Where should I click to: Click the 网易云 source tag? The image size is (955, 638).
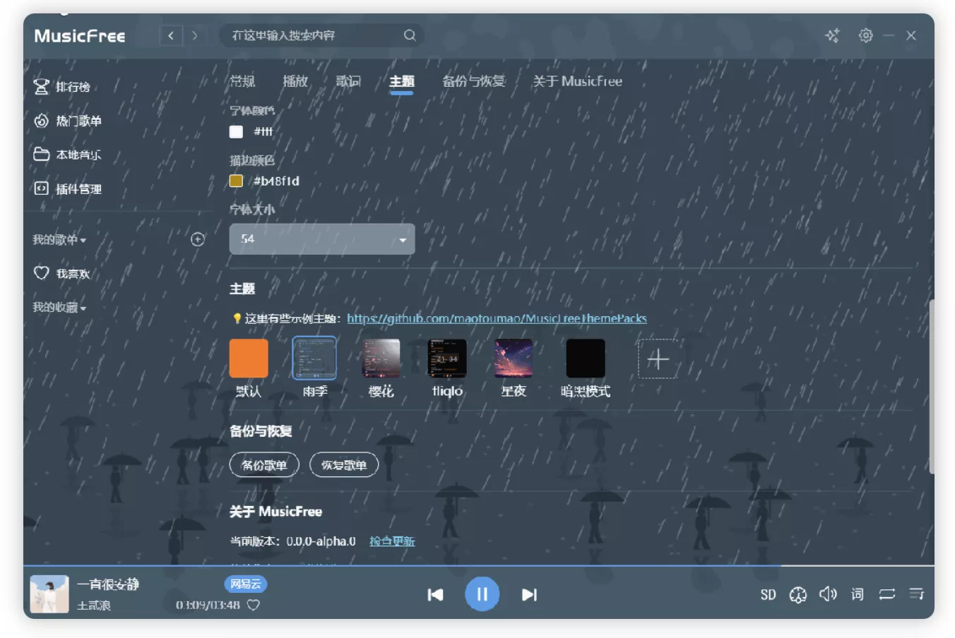tap(246, 584)
